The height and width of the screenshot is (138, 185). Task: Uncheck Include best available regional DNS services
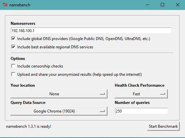coord(13,47)
